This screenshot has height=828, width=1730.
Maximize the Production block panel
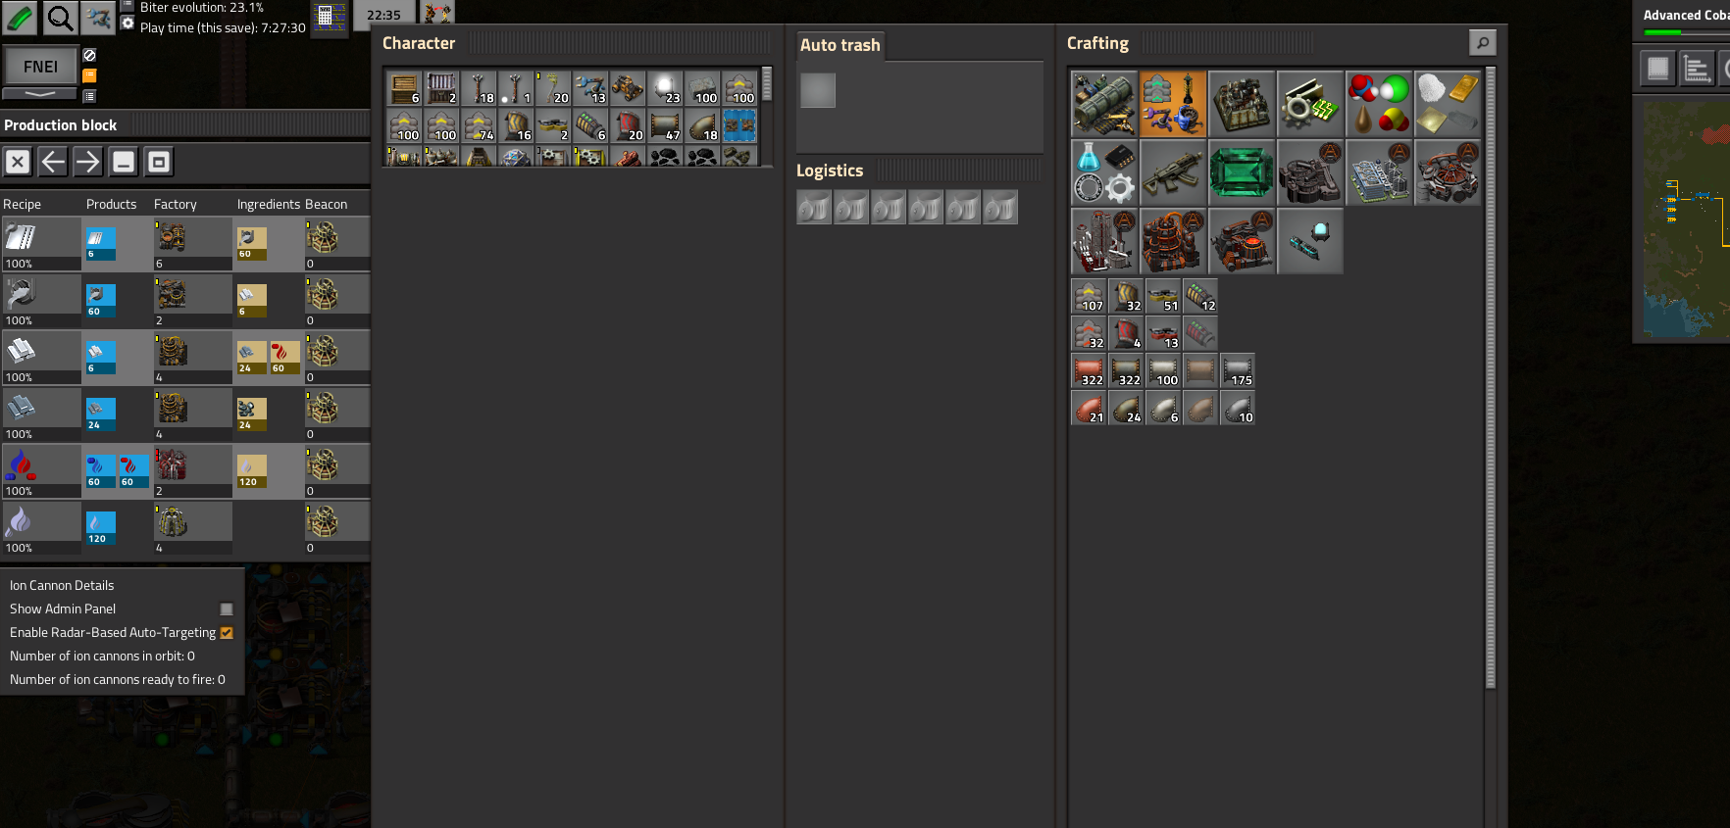click(x=159, y=162)
